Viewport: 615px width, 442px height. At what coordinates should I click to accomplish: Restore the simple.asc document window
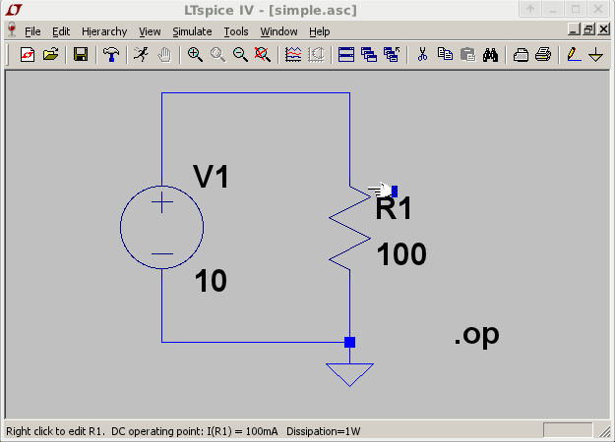(x=588, y=29)
